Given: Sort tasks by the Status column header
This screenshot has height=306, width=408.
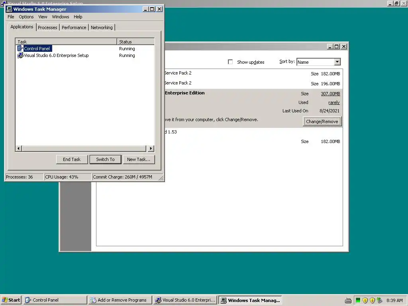Looking at the screenshot, I should coord(135,41).
